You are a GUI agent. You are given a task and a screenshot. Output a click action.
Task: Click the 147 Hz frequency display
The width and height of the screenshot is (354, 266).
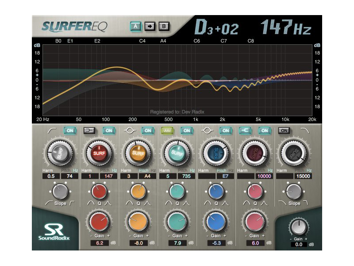tap(286, 27)
